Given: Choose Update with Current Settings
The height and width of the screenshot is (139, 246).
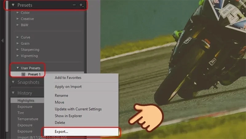Looking at the screenshot, I should click(78, 109).
